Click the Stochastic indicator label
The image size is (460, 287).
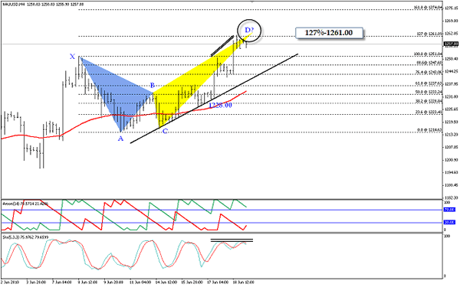25,237
